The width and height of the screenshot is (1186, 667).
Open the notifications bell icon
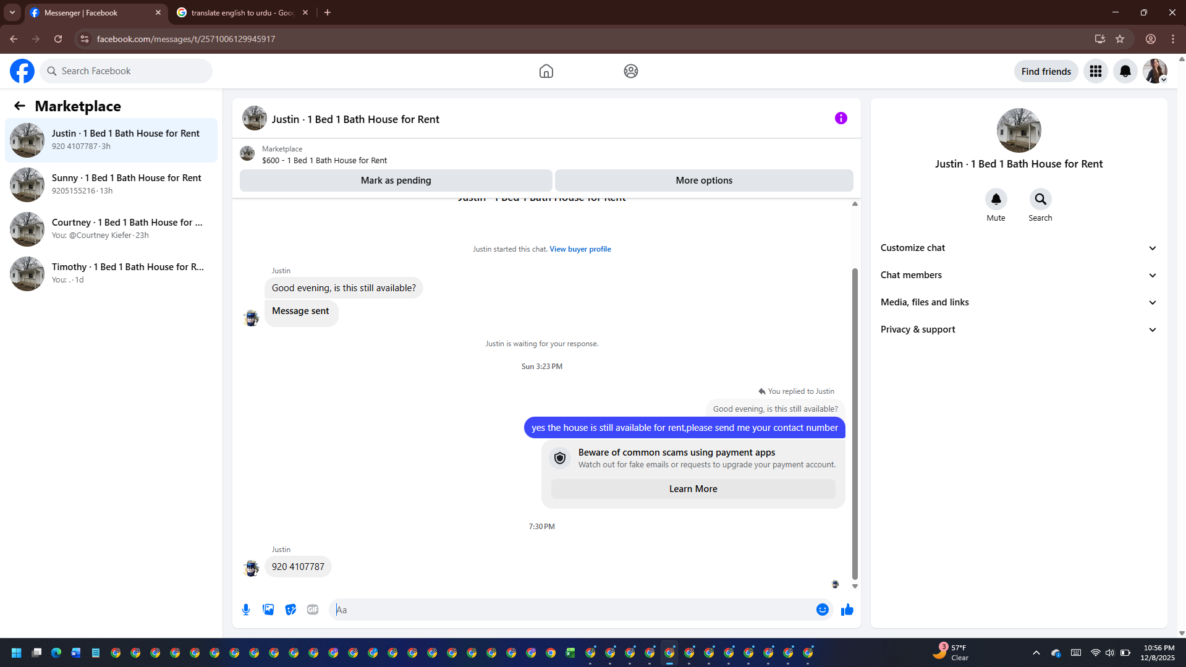pyautogui.click(x=1125, y=71)
